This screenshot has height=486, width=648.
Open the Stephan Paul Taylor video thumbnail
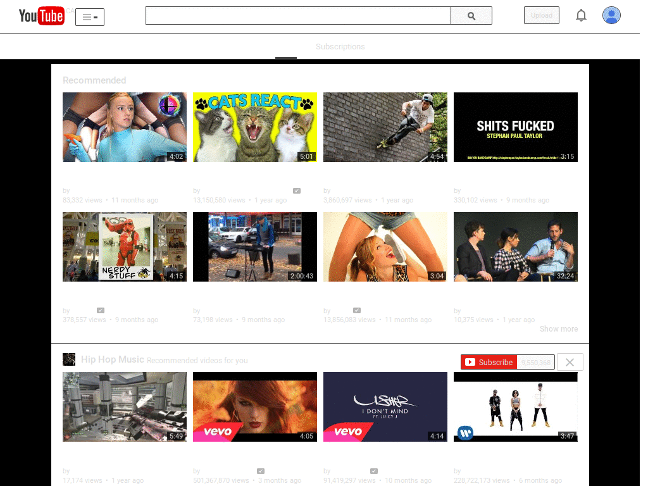tap(515, 127)
